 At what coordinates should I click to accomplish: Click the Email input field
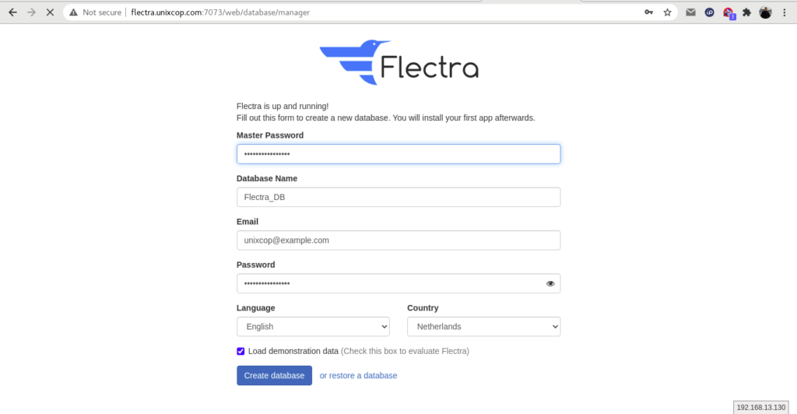(398, 240)
